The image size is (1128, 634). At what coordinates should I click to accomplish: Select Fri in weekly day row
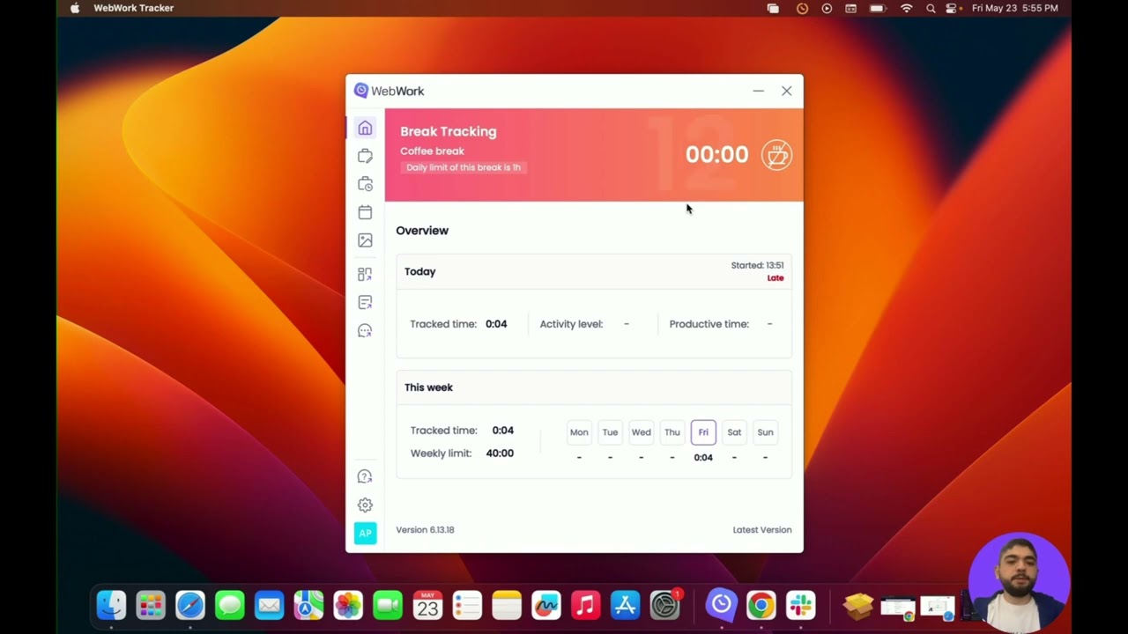(x=703, y=432)
